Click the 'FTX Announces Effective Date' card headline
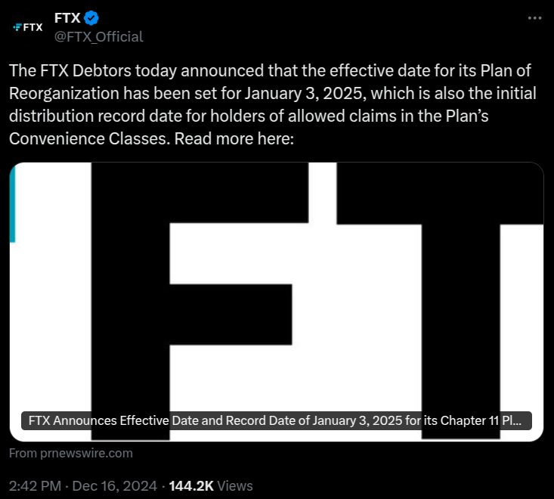 click(277, 420)
